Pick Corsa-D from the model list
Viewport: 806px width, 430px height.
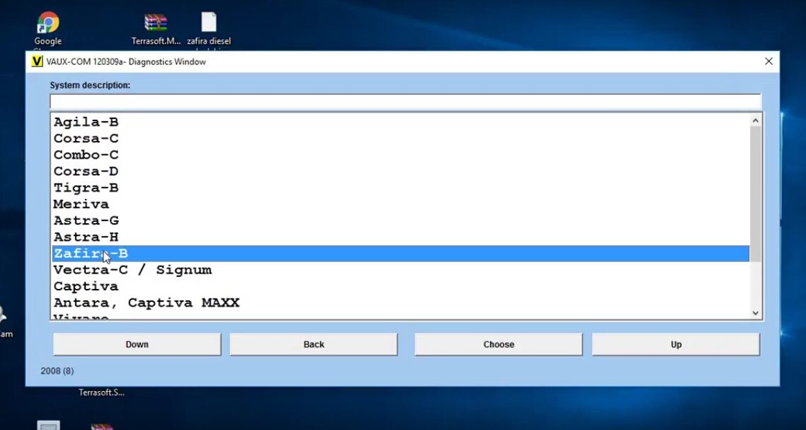(x=400, y=171)
